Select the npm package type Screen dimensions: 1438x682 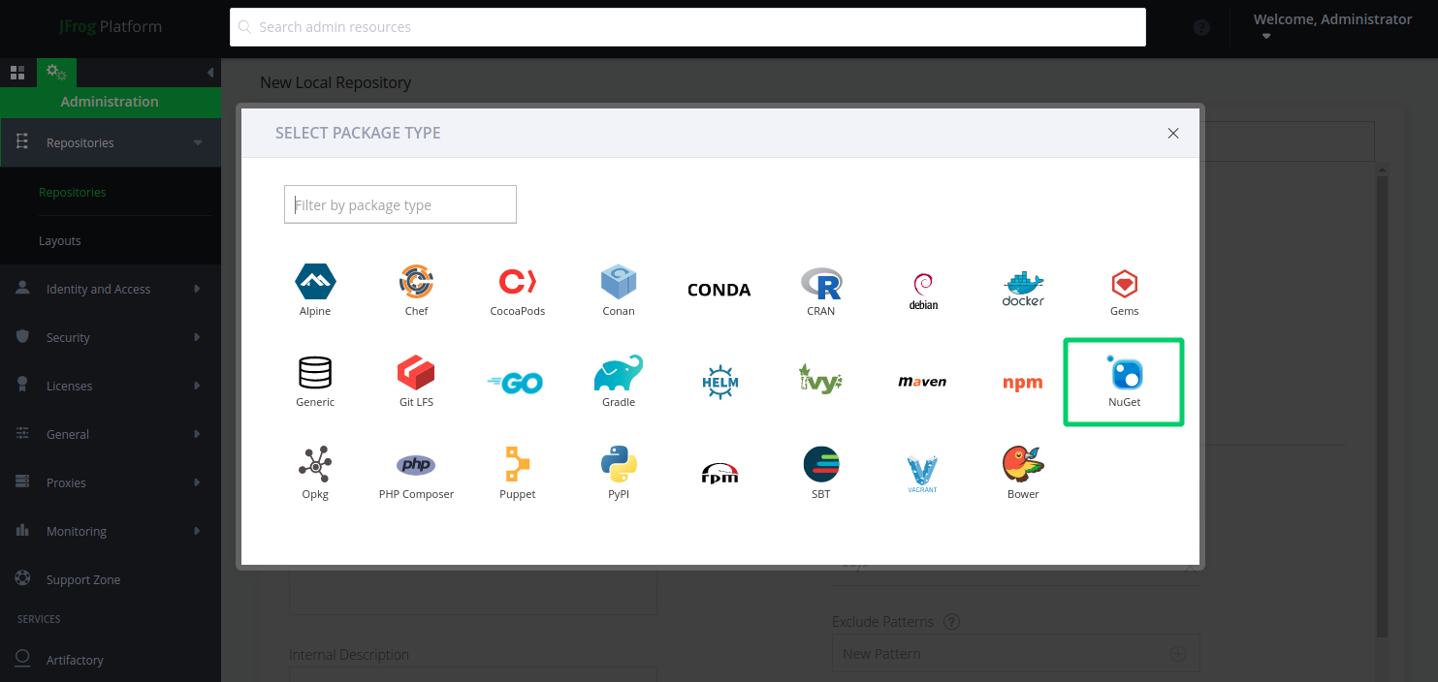(x=1023, y=382)
